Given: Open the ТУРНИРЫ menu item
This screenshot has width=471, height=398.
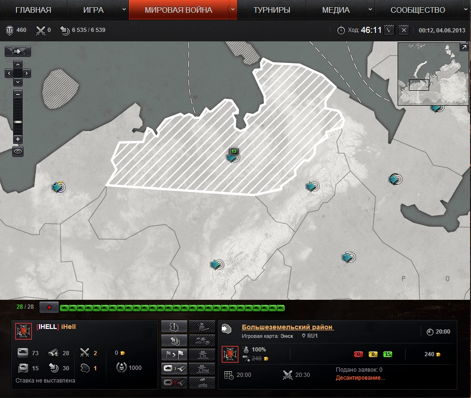Looking at the screenshot, I should [x=271, y=10].
